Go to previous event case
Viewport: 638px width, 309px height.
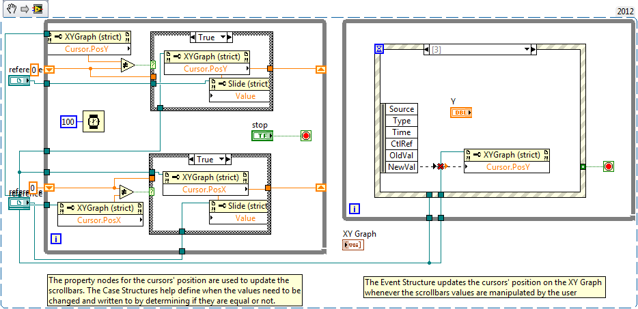[x=426, y=50]
